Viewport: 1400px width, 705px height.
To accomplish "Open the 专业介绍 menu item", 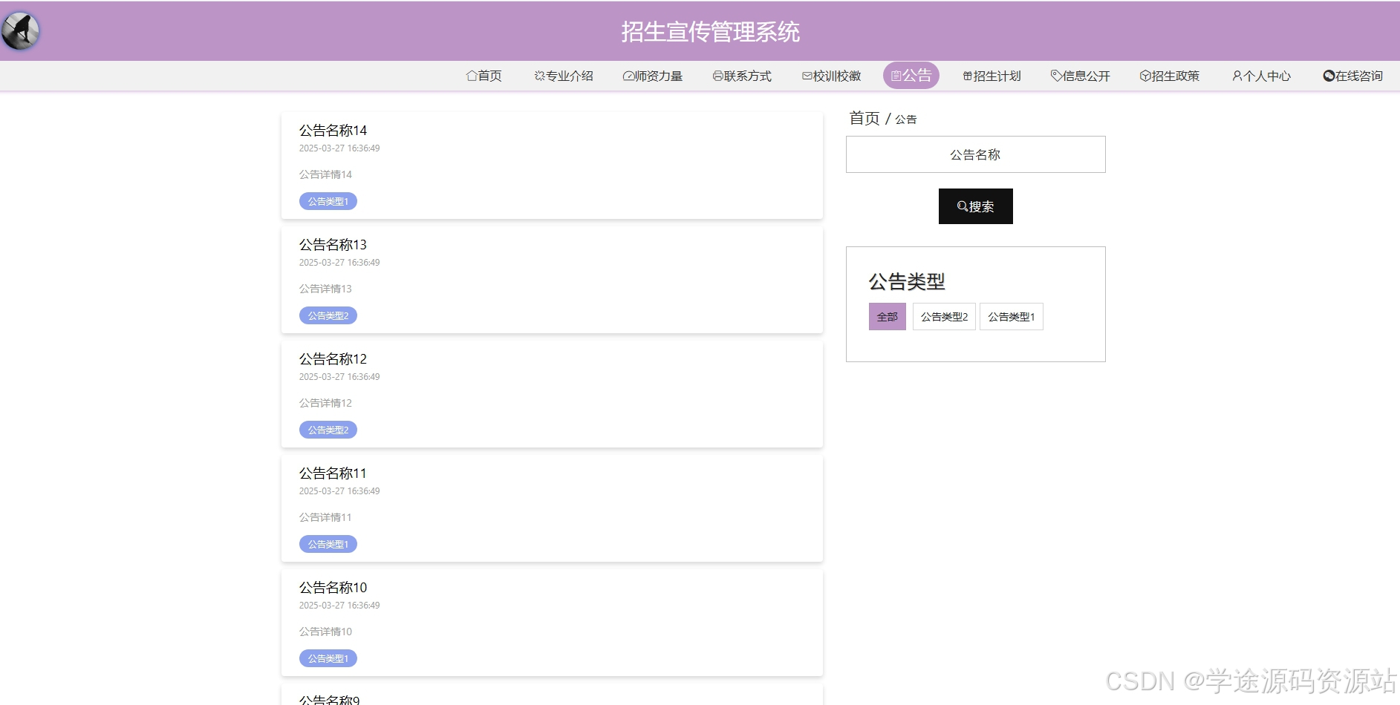I will pyautogui.click(x=564, y=76).
